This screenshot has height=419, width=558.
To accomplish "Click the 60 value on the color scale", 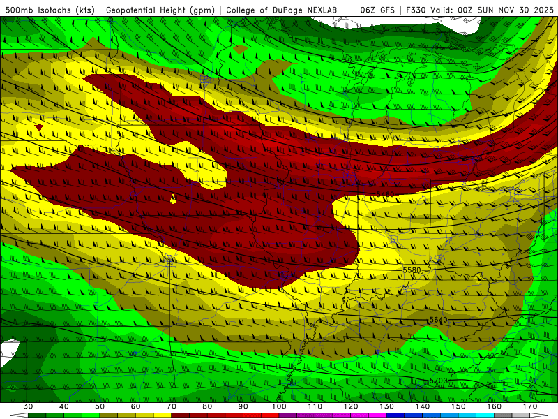I will pos(135,406).
